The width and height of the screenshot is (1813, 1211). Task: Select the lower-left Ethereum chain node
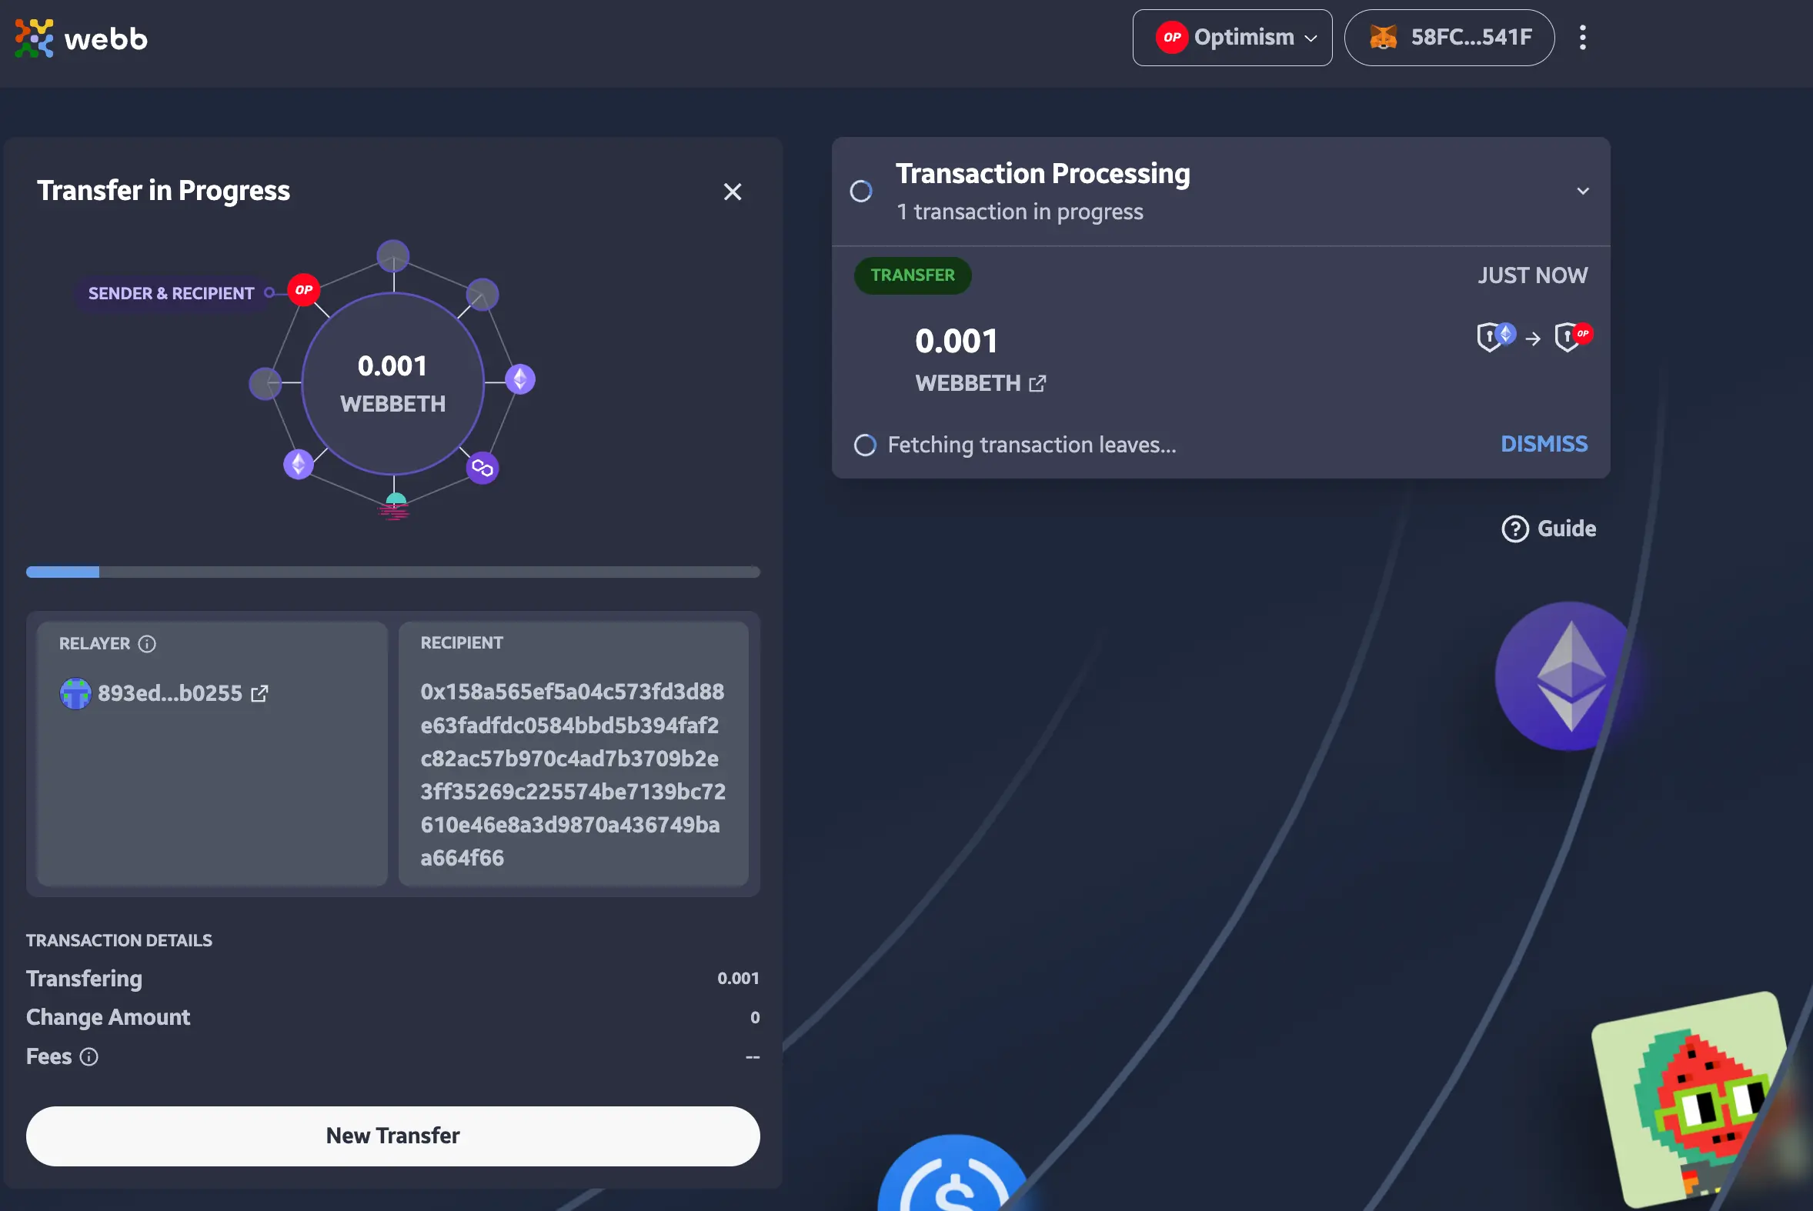click(298, 464)
